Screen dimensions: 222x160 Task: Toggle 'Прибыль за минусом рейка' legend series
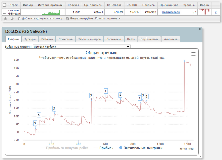(64, 148)
